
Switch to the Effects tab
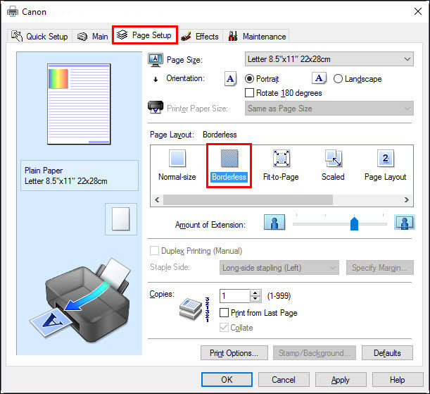[200, 36]
